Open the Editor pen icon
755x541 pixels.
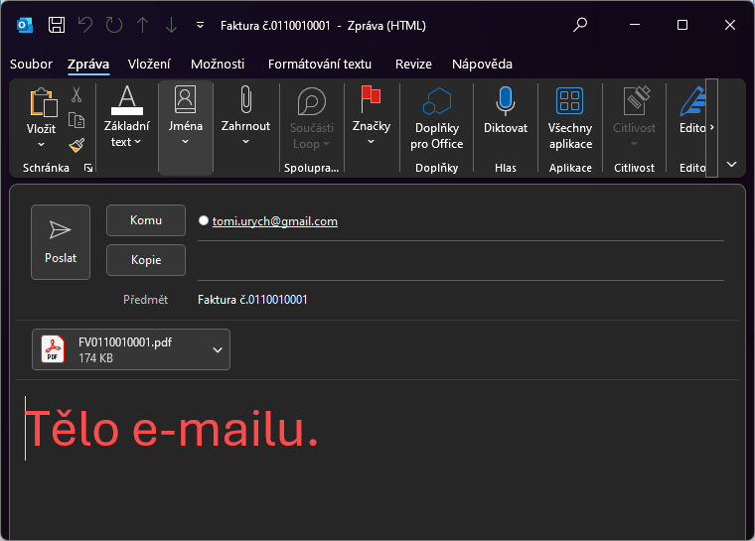click(692, 101)
